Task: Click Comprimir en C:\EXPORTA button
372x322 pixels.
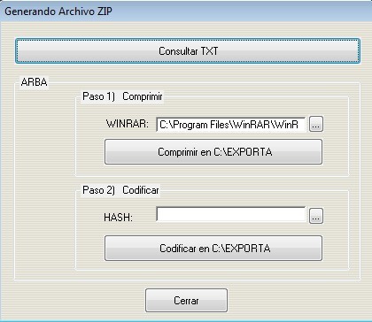Action: point(213,152)
